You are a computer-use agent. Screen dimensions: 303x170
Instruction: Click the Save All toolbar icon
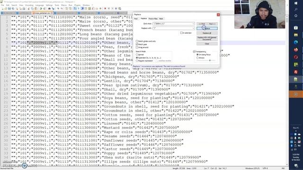click(x=13, y=8)
